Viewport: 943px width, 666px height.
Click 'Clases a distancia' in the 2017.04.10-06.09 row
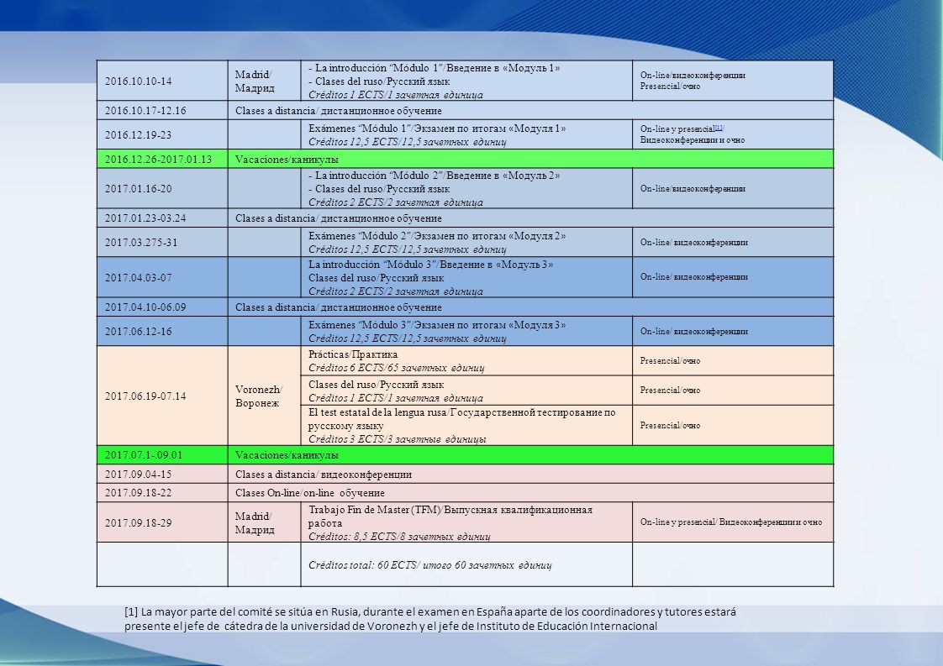(x=339, y=307)
